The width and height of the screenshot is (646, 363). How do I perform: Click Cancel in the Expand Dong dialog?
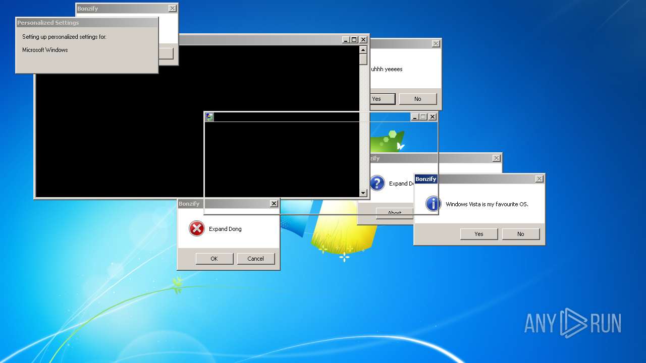[x=255, y=259]
